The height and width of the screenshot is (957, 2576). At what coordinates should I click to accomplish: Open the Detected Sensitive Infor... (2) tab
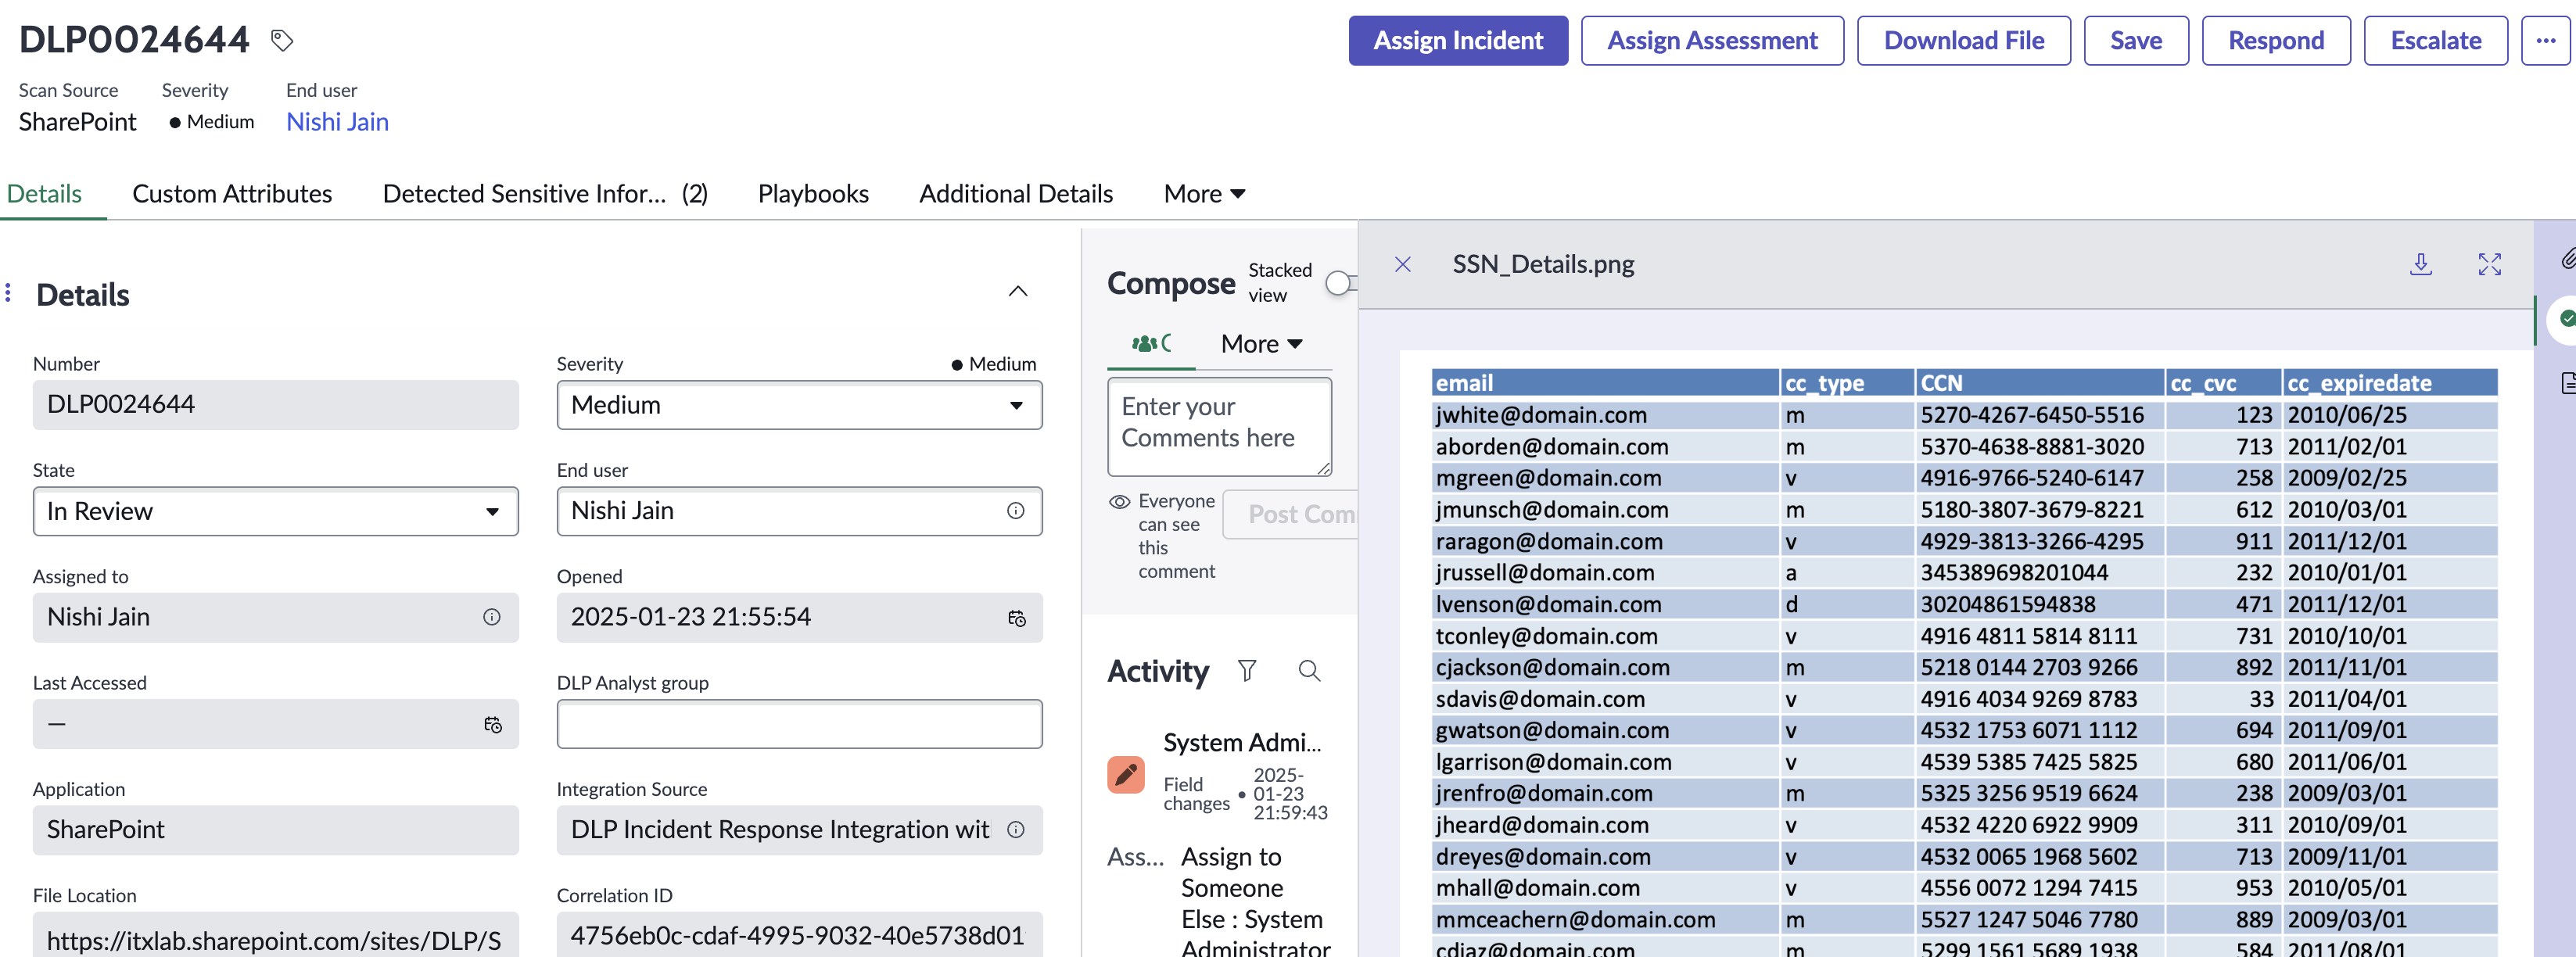545,194
